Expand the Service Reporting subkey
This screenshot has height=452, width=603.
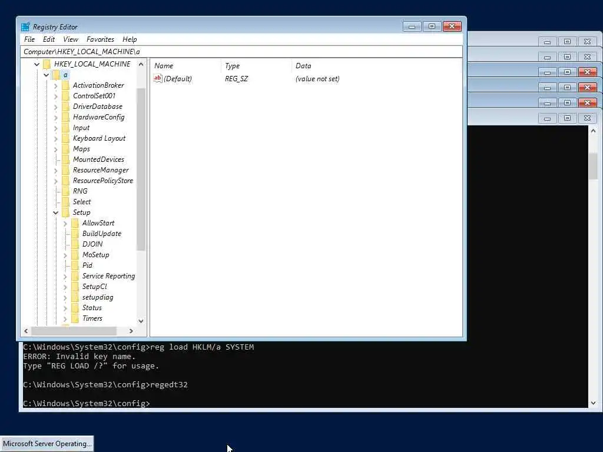(65, 277)
